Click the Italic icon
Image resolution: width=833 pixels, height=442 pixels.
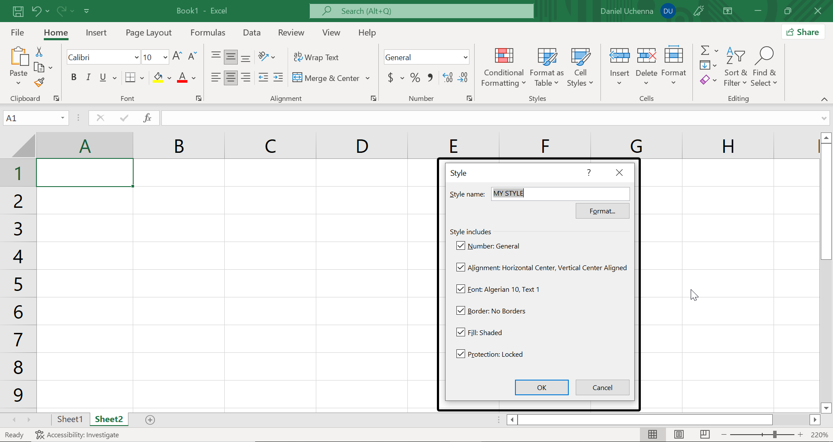(x=88, y=77)
